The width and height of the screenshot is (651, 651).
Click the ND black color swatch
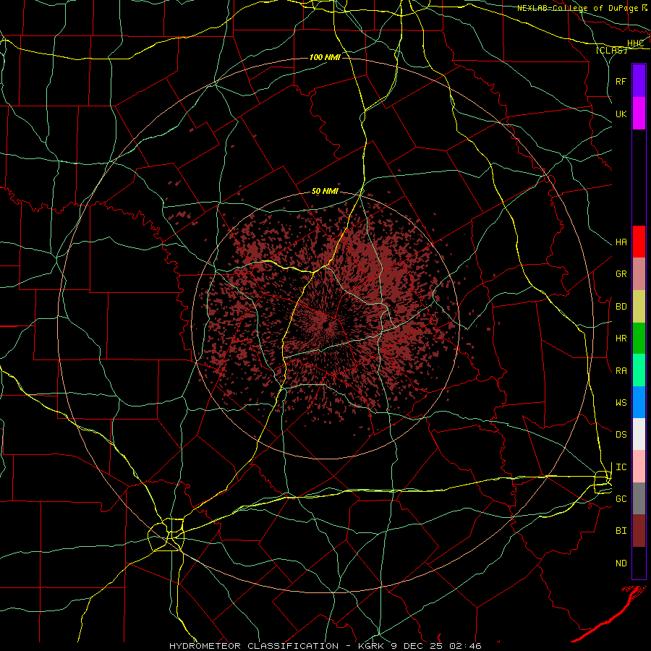click(639, 563)
